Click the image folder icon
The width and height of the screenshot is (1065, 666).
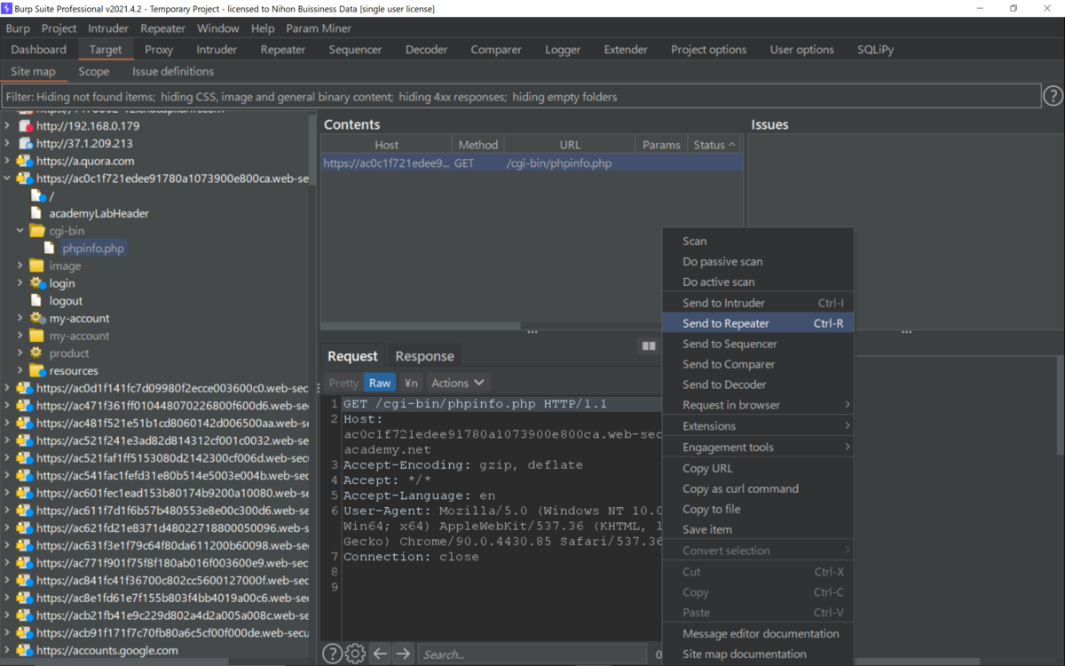click(36, 266)
